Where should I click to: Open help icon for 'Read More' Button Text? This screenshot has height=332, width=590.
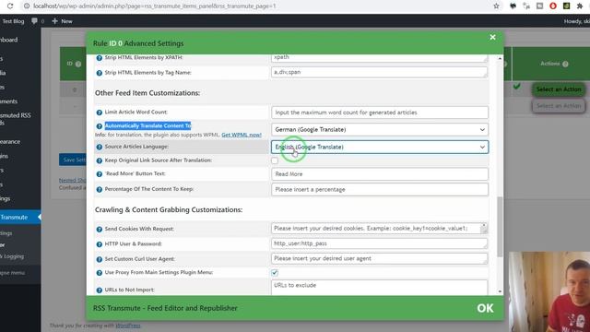coord(100,174)
